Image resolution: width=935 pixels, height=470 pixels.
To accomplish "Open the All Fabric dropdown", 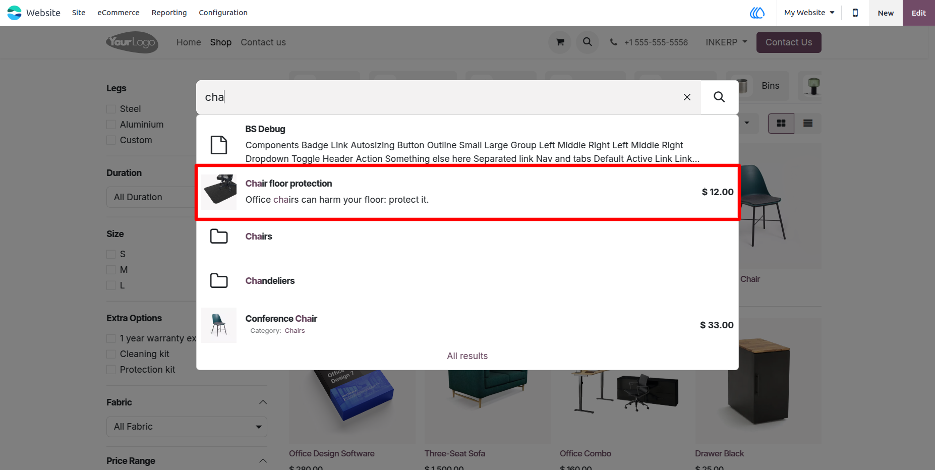I will 187,427.
